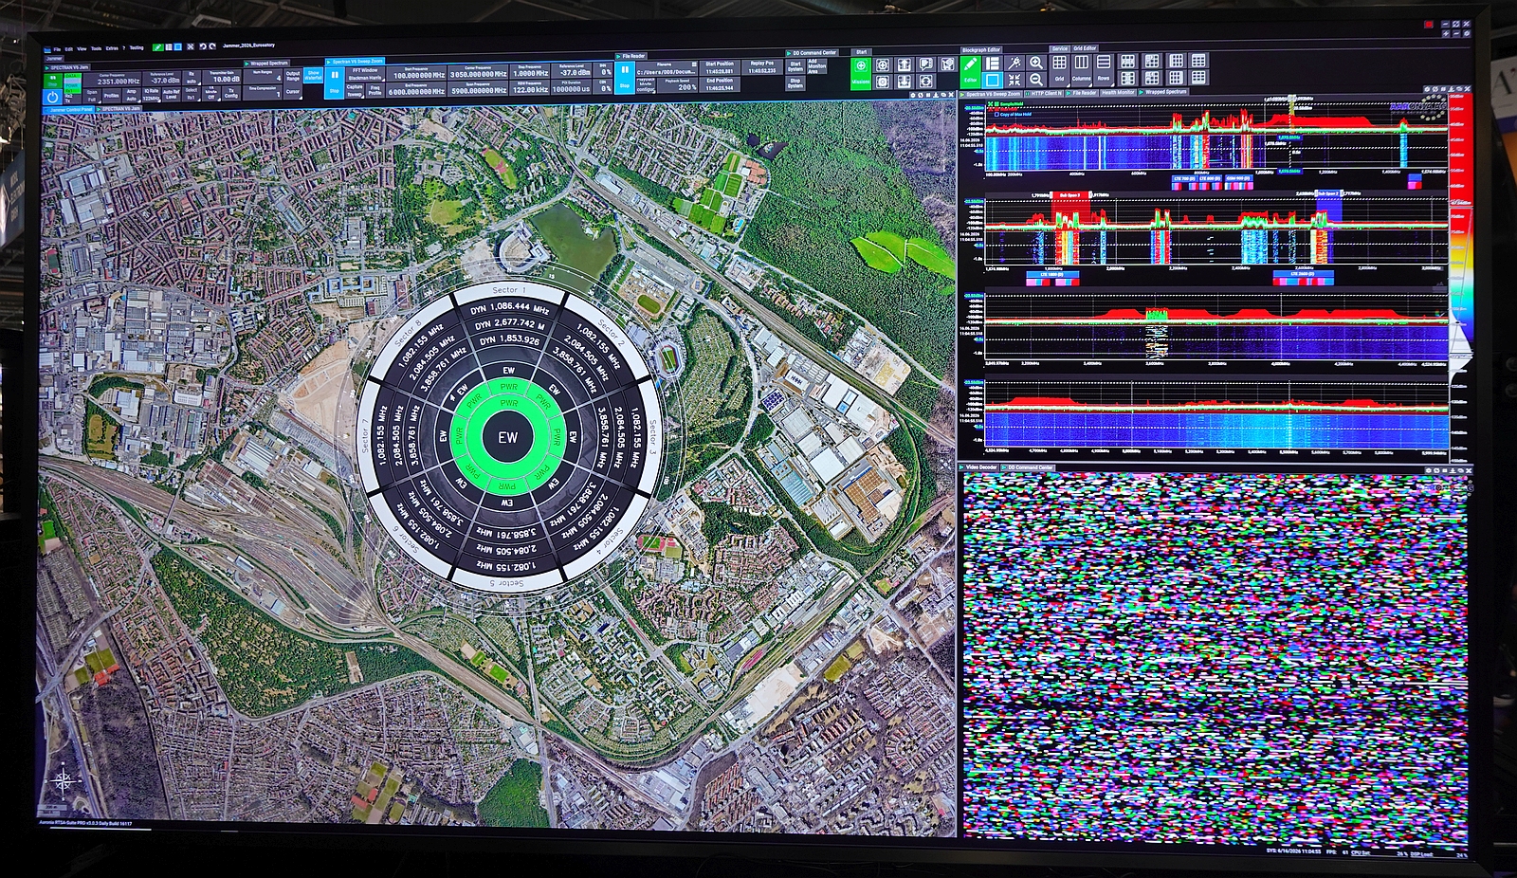Select Sector 1 on the jammer wheel
This screenshot has height=878, width=1517.
point(509,289)
